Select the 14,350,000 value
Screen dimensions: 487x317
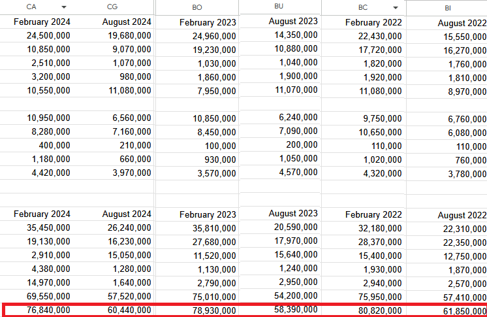(296, 35)
